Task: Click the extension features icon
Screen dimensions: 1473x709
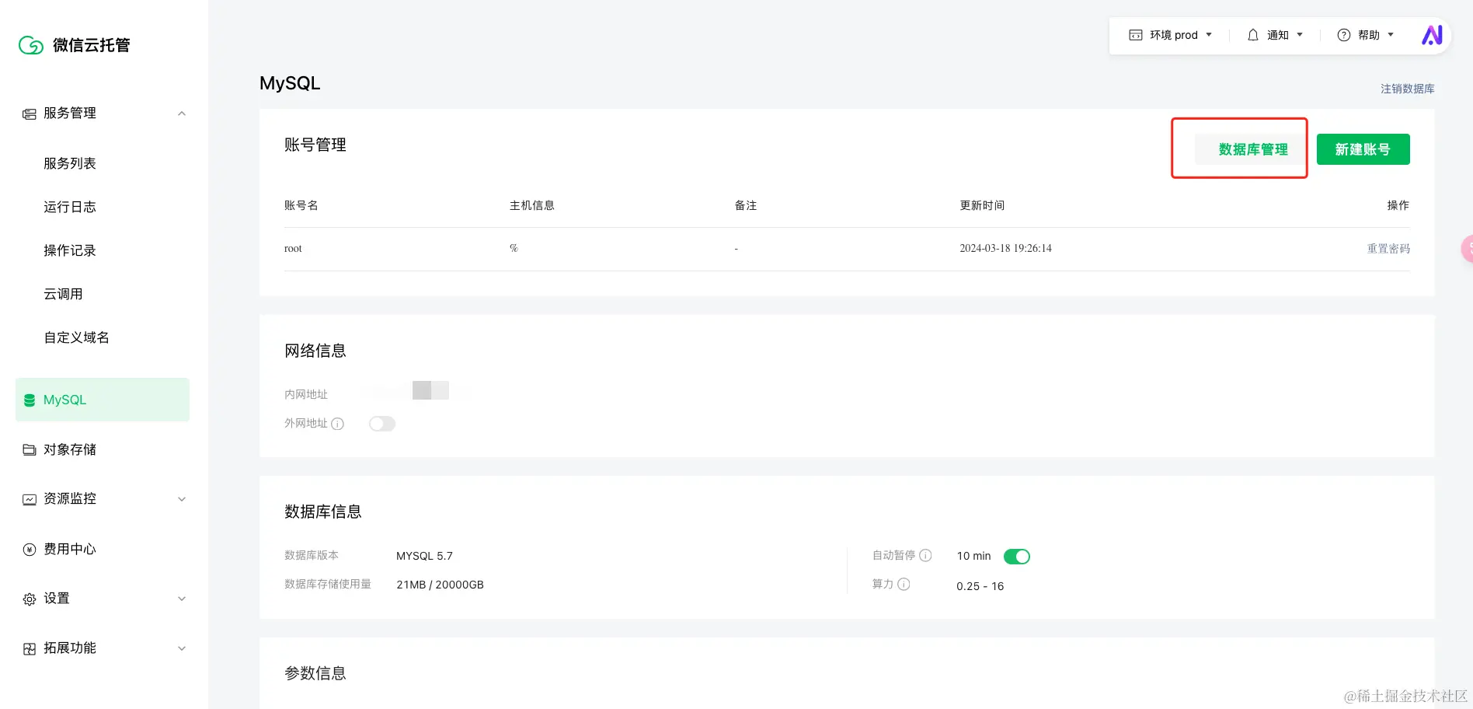Action: [30, 649]
